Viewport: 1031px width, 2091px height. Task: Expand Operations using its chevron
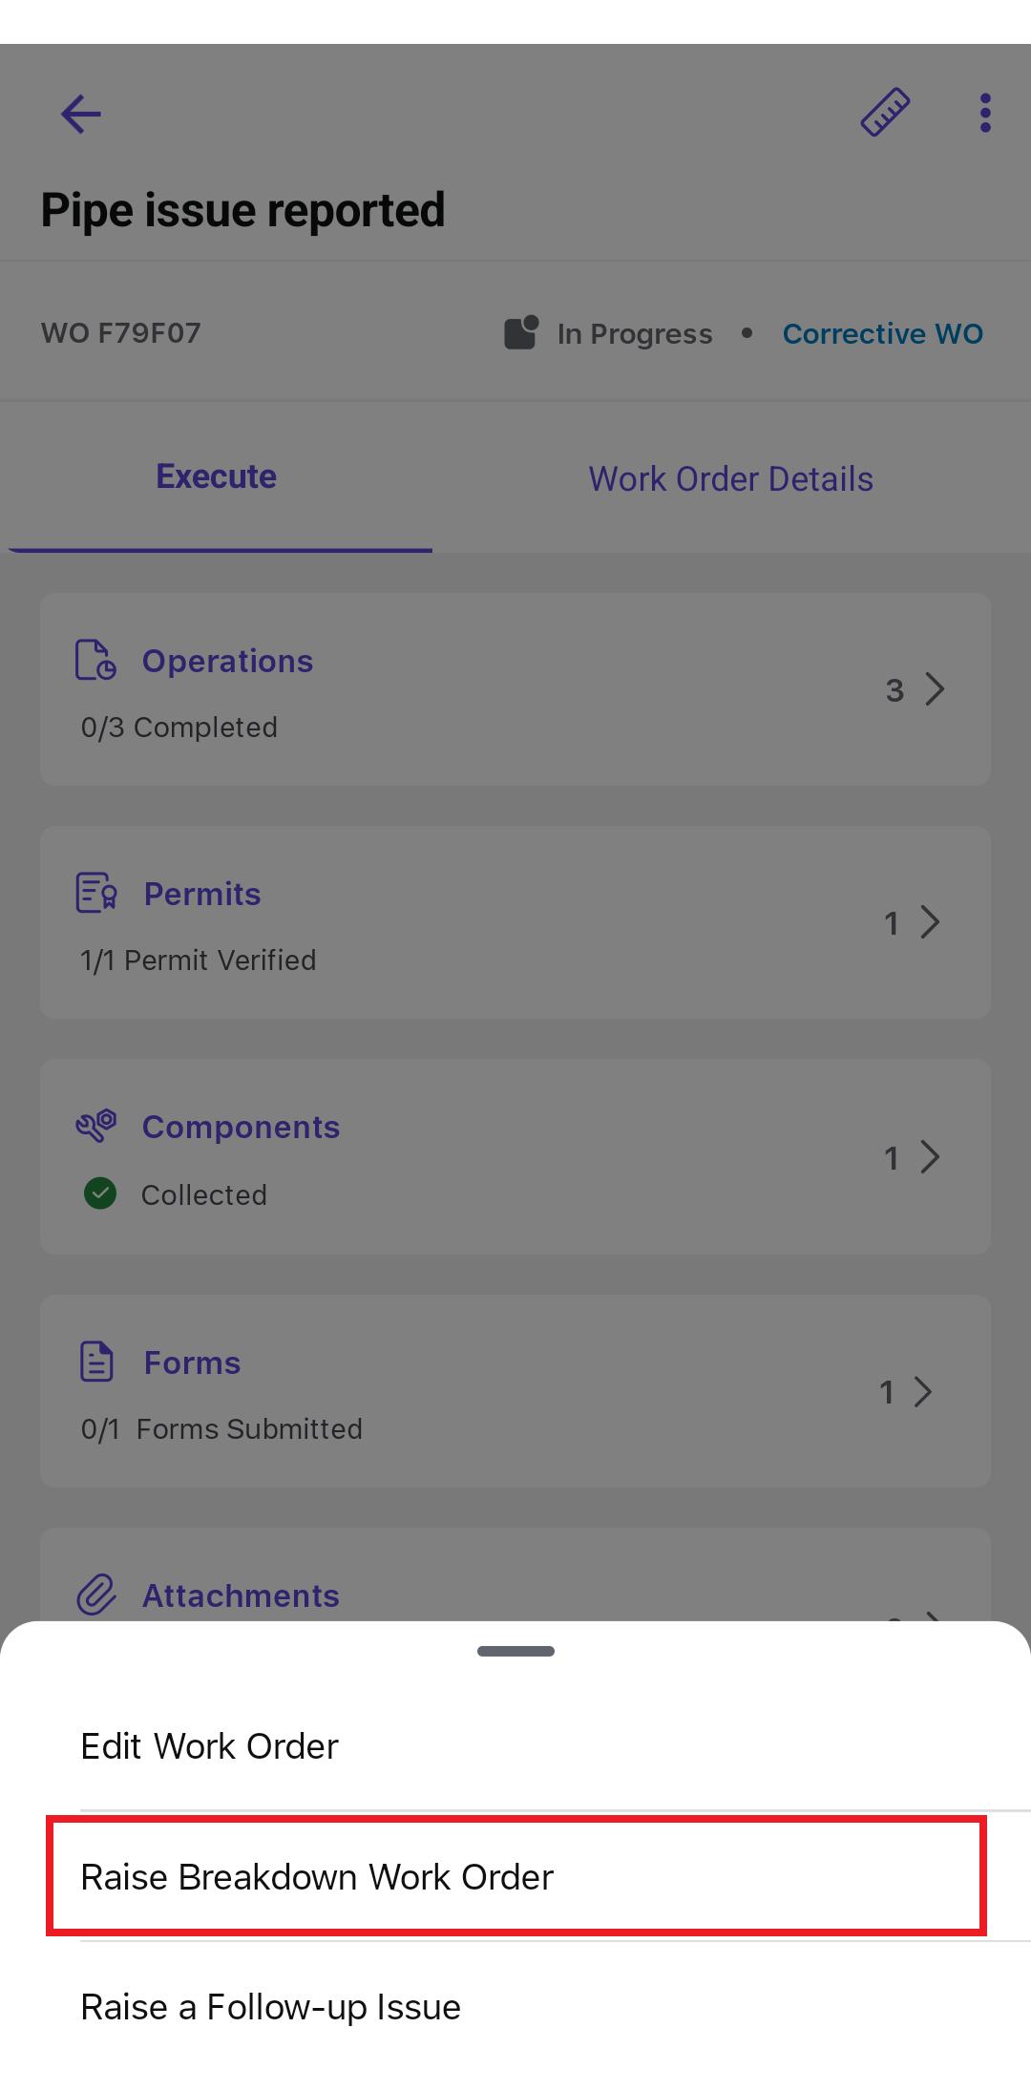[935, 689]
